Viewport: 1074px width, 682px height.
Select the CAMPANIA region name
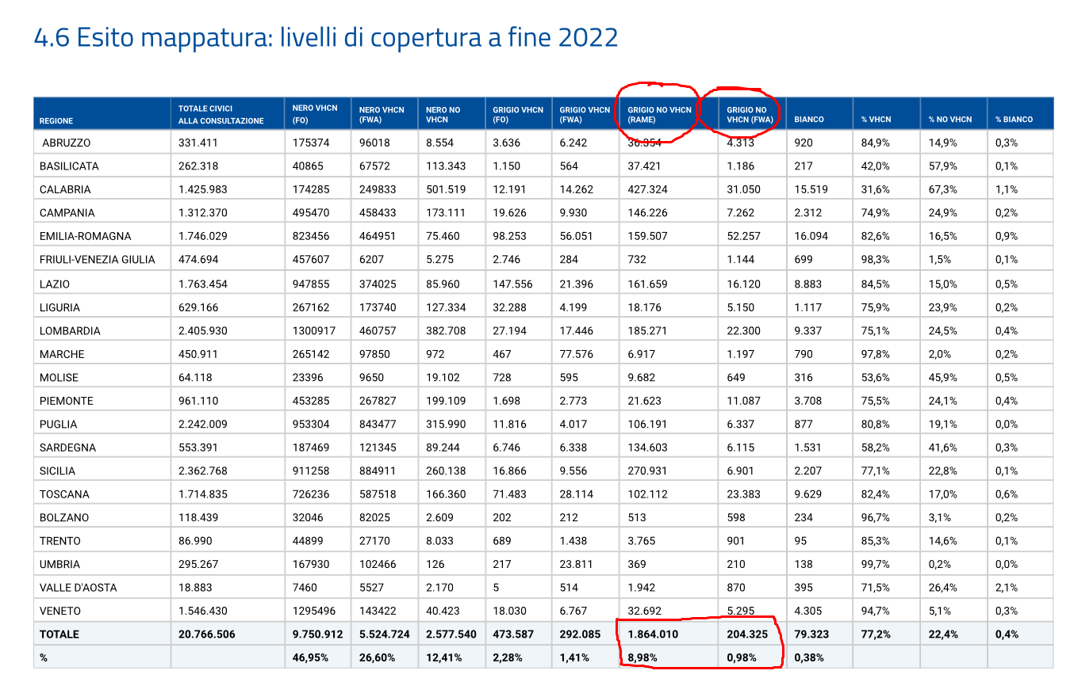(67, 213)
